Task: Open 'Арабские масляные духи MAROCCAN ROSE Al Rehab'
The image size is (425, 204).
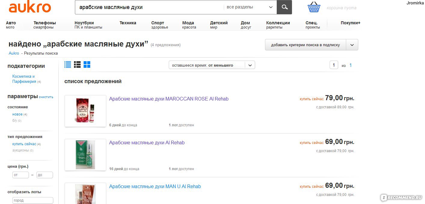Action: coord(169,99)
